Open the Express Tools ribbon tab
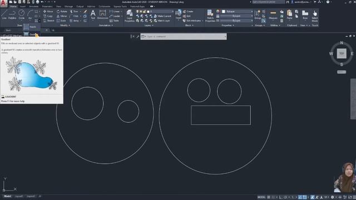 pos(120,7)
